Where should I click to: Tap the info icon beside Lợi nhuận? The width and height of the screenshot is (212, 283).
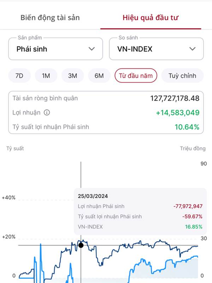(47, 113)
